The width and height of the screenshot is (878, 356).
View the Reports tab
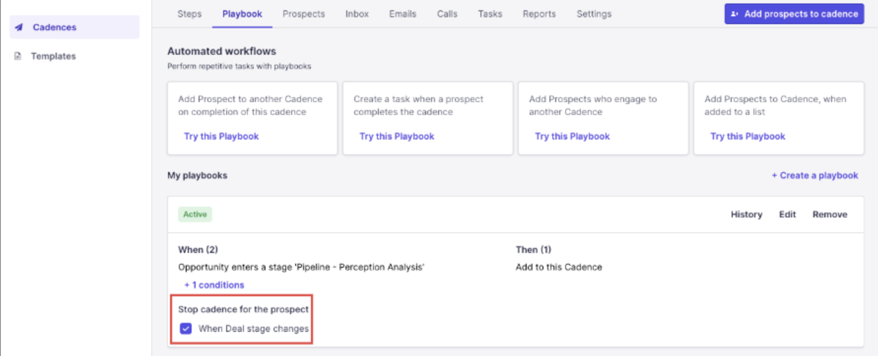pyautogui.click(x=539, y=14)
